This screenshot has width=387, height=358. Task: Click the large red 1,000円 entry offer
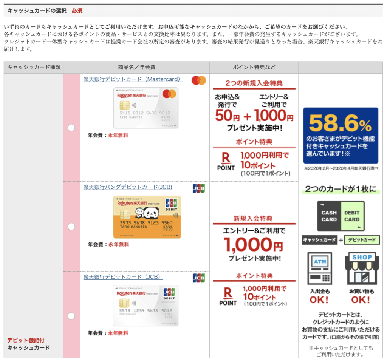coord(254,244)
